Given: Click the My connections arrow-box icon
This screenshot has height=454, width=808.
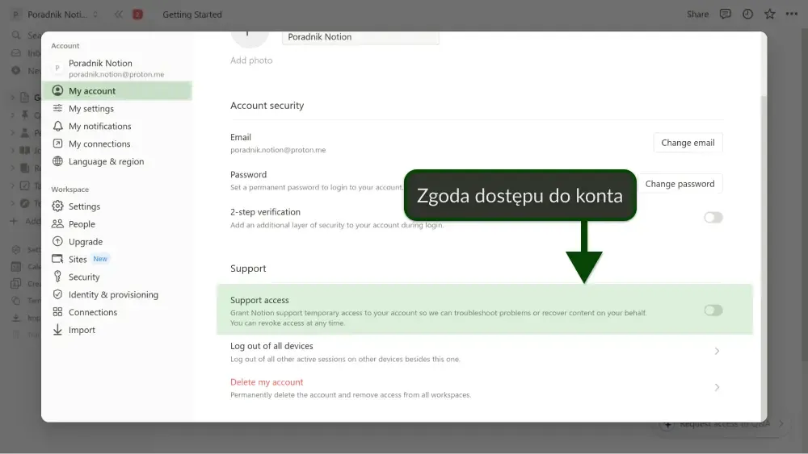Looking at the screenshot, I should 57,144.
